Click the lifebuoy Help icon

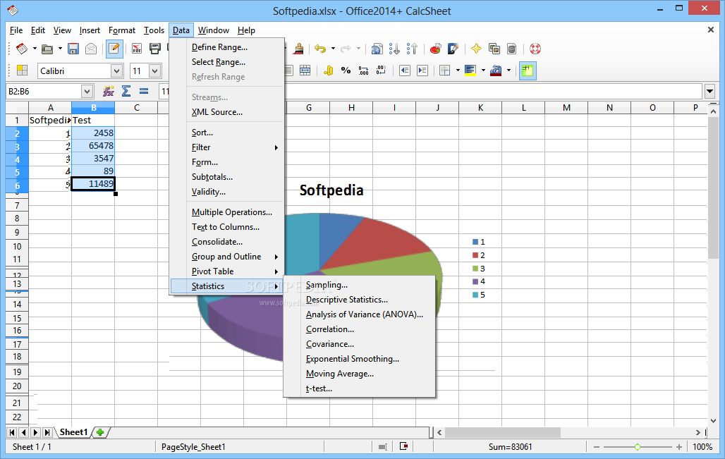point(535,49)
